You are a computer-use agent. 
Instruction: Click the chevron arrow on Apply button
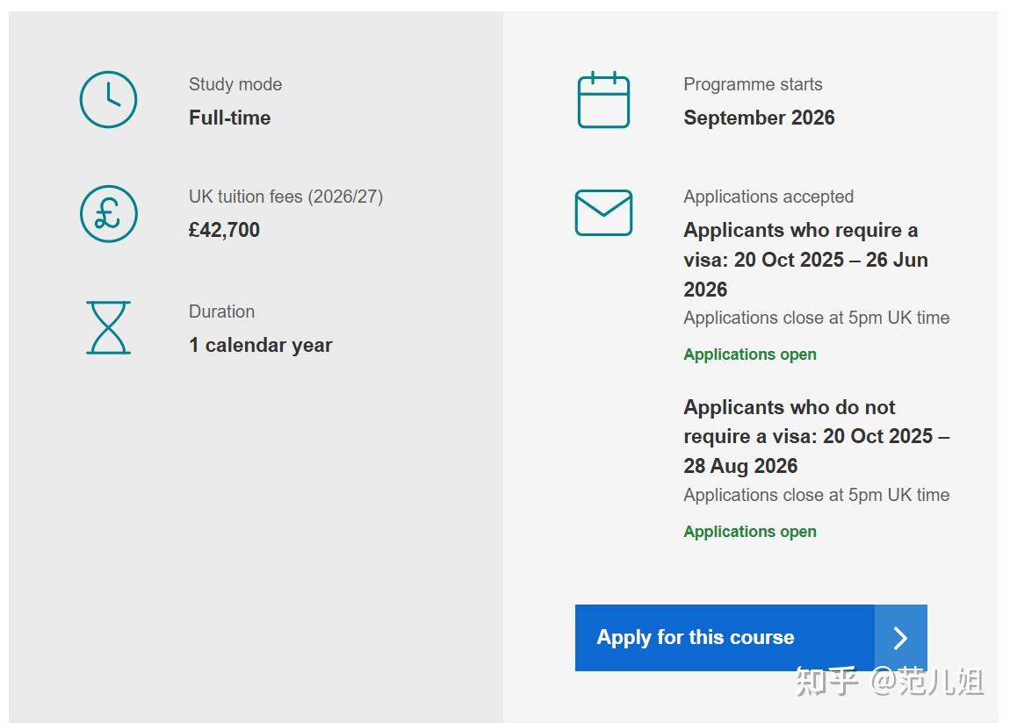[900, 638]
